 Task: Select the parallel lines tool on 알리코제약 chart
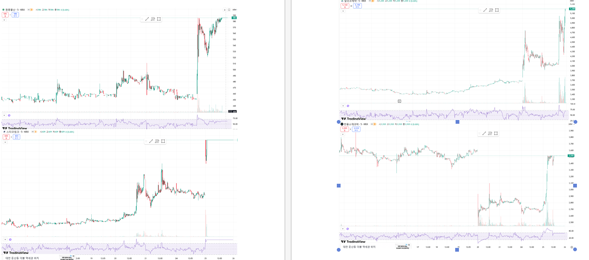click(491, 10)
